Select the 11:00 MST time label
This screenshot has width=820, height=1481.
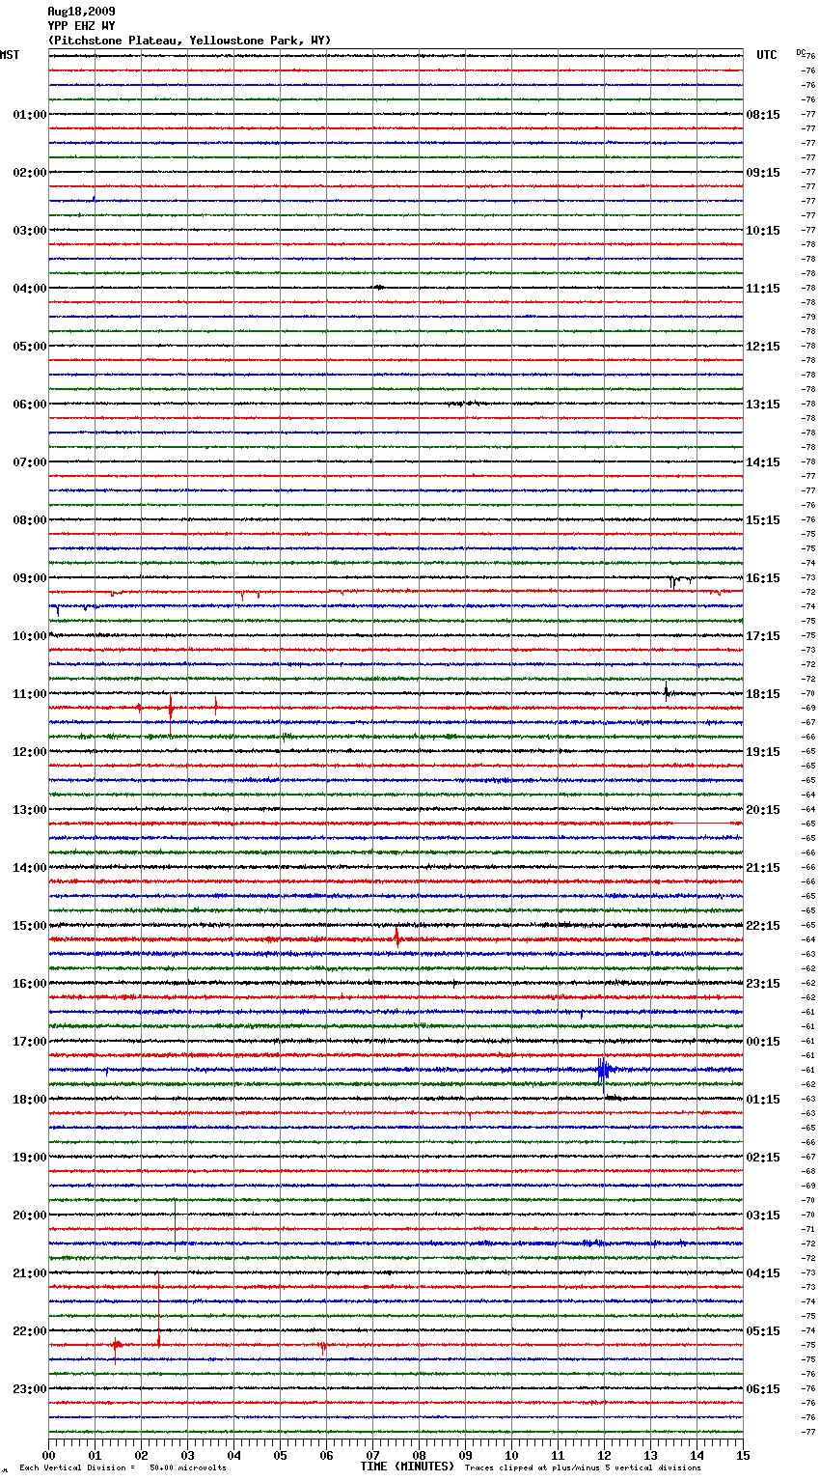29,694
